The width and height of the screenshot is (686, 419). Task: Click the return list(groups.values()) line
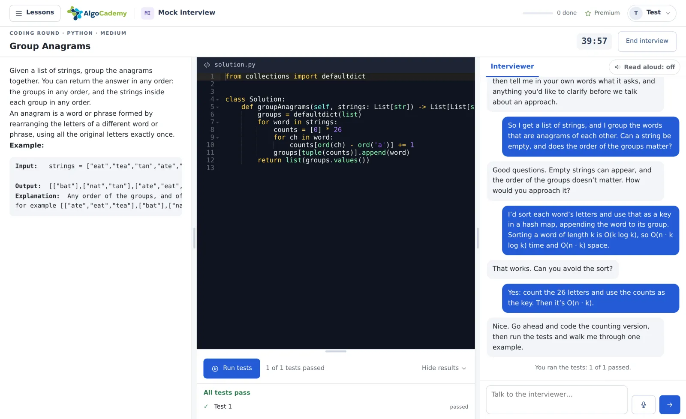(313, 160)
